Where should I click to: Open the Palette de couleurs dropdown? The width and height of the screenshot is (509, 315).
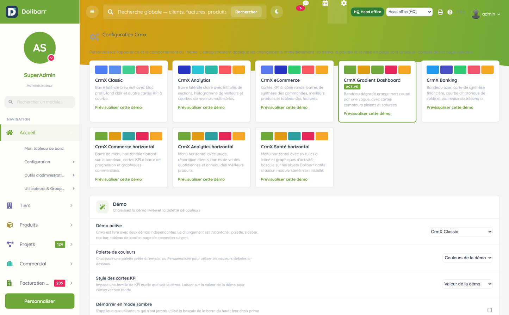pyautogui.click(x=467, y=258)
